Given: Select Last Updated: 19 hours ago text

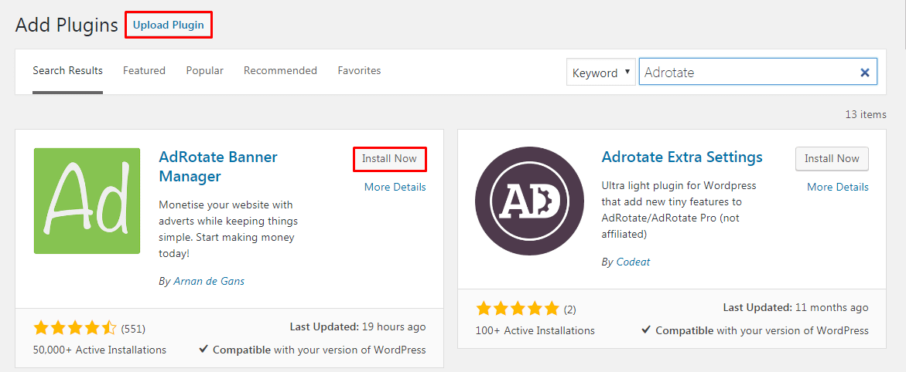Looking at the screenshot, I should coord(357,327).
